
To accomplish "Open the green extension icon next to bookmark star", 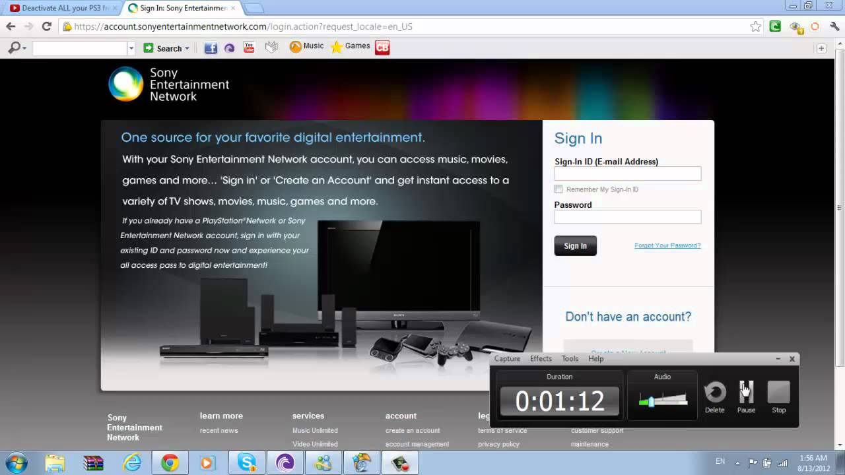I will (776, 26).
